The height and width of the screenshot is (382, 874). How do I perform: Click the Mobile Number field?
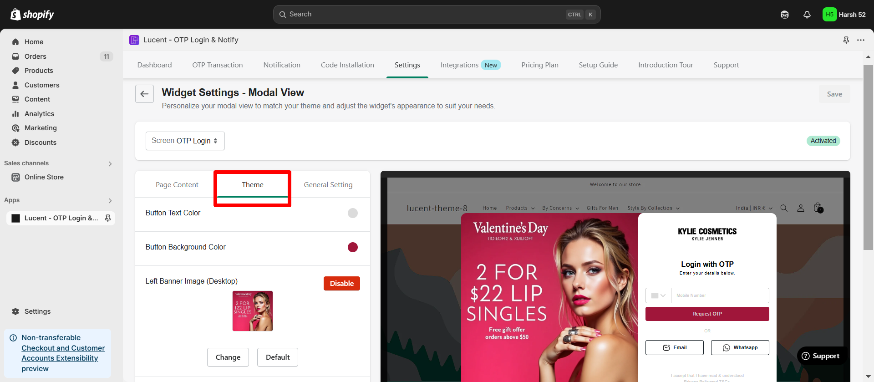(x=720, y=295)
